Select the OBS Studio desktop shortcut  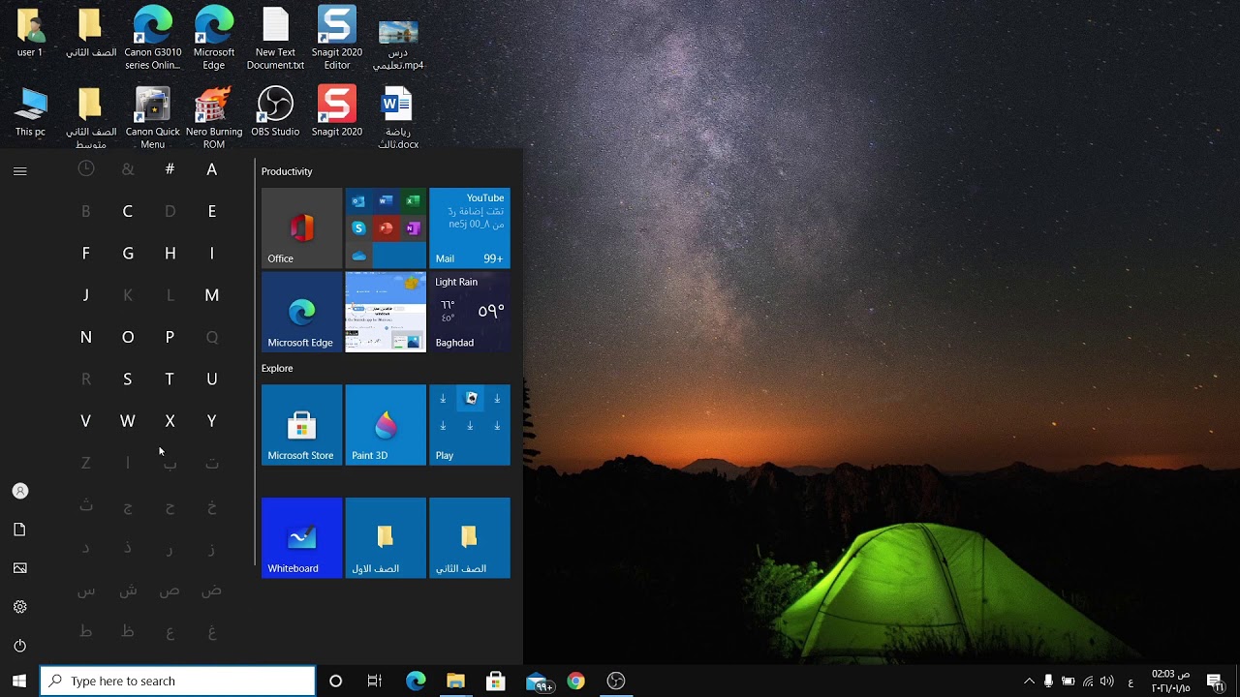coord(275,112)
